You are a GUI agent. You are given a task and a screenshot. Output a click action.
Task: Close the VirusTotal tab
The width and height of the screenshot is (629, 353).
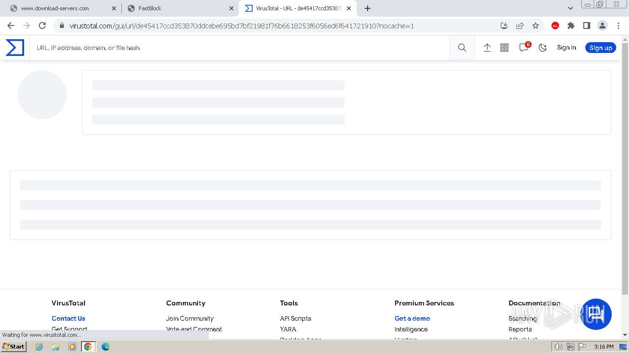349,8
